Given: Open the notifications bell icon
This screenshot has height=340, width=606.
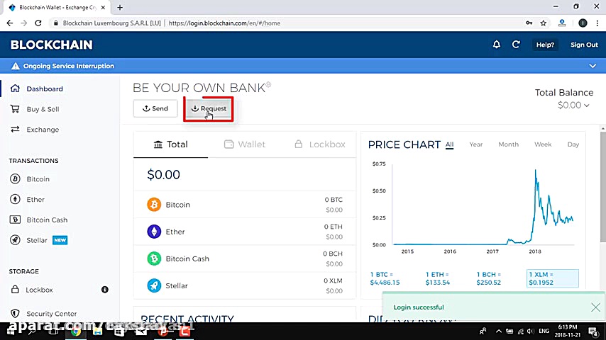Looking at the screenshot, I should (497, 45).
